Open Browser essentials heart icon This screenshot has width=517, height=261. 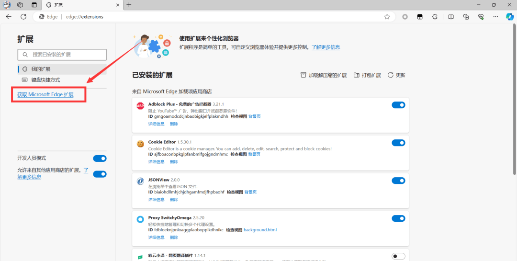click(481, 17)
